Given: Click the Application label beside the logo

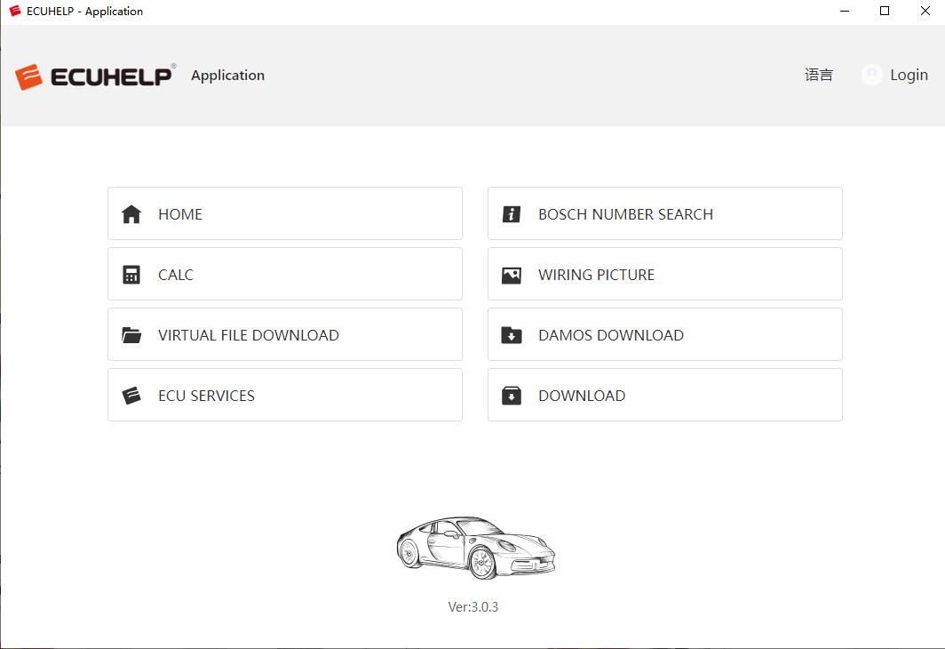Looking at the screenshot, I should click(x=227, y=76).
